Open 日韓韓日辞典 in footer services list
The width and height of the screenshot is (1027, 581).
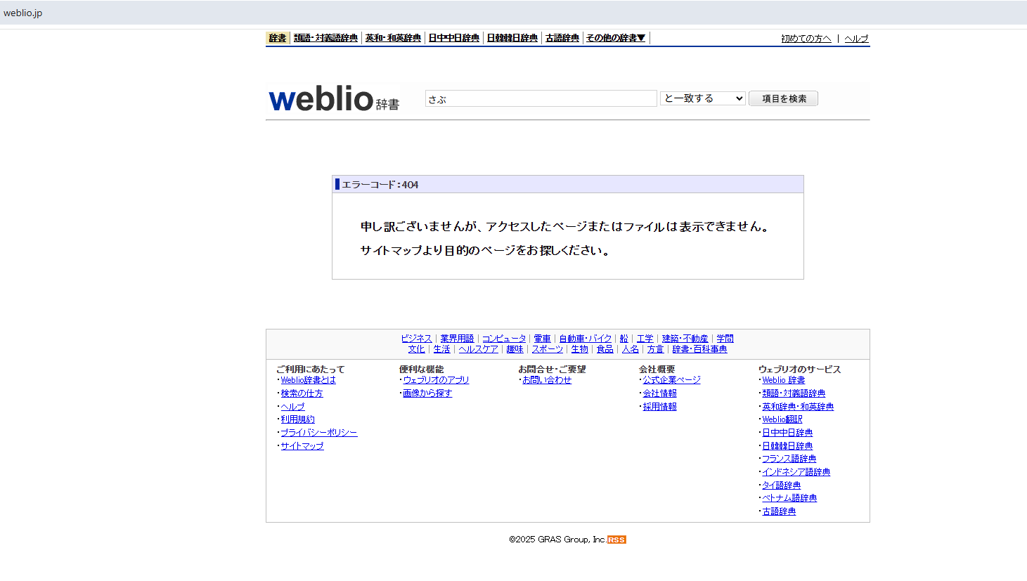[x=787, y=446]
